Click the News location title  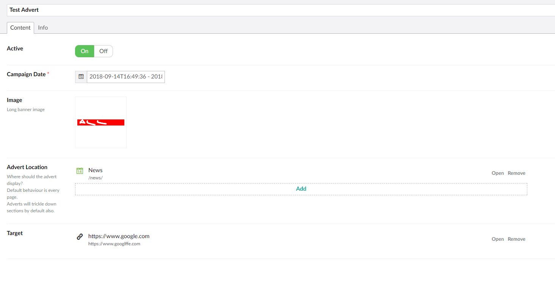(x=96, y=170)
